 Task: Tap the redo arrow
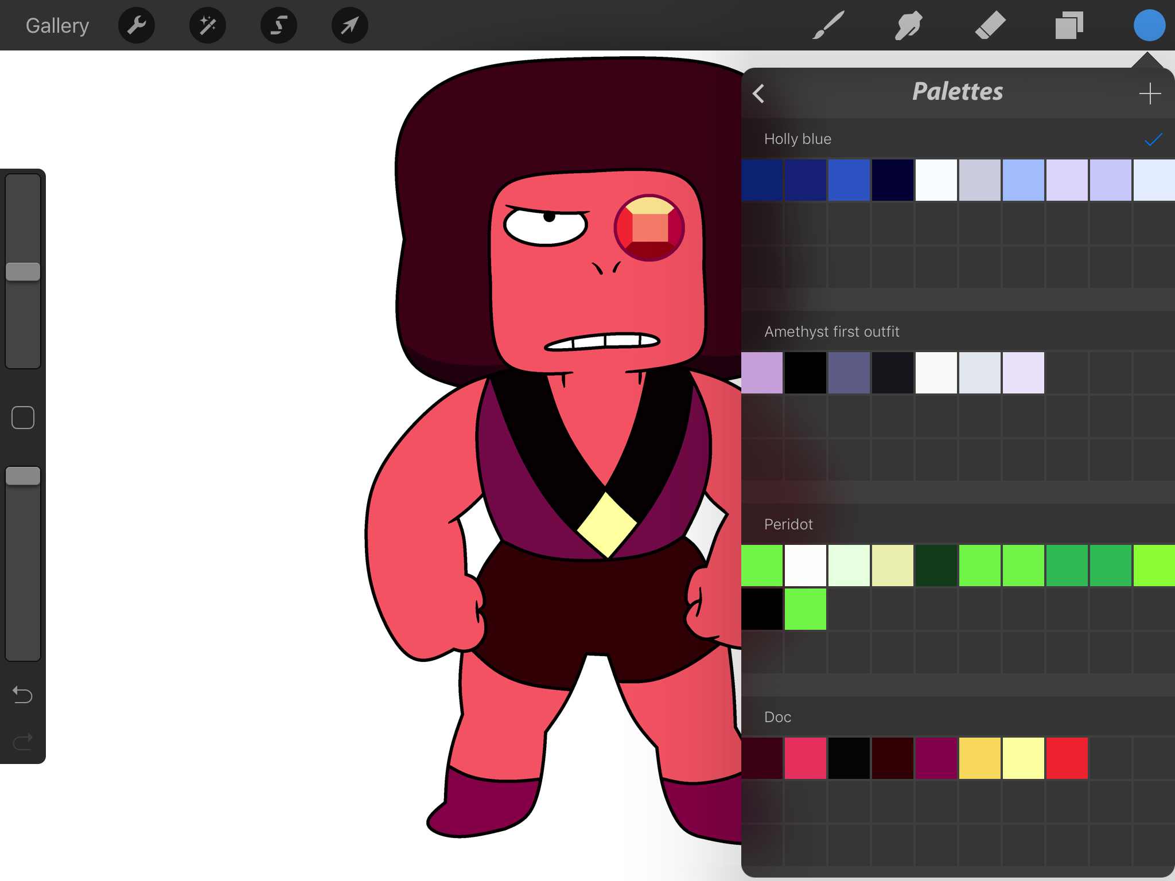click(x=23, y=742)
